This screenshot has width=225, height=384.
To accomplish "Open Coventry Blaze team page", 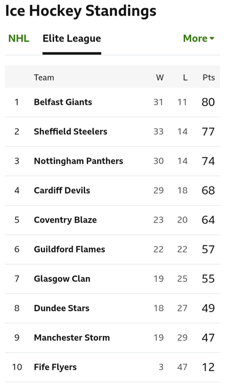I will [65, 220].
